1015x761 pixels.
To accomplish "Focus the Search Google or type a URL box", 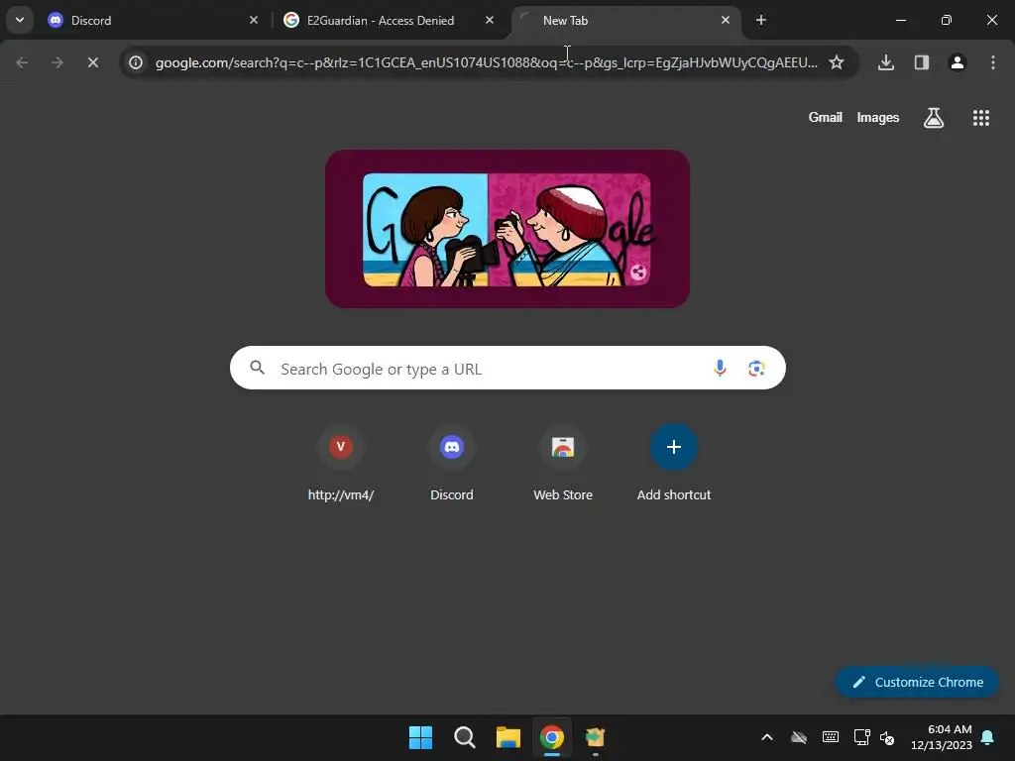I will [x=507, y=369].
